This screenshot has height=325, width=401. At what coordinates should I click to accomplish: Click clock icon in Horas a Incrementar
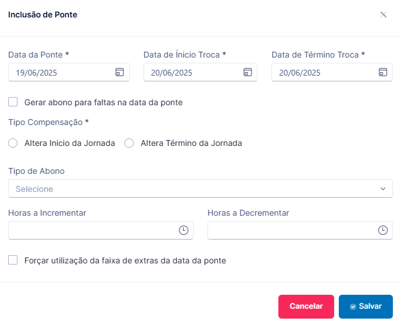184,230
